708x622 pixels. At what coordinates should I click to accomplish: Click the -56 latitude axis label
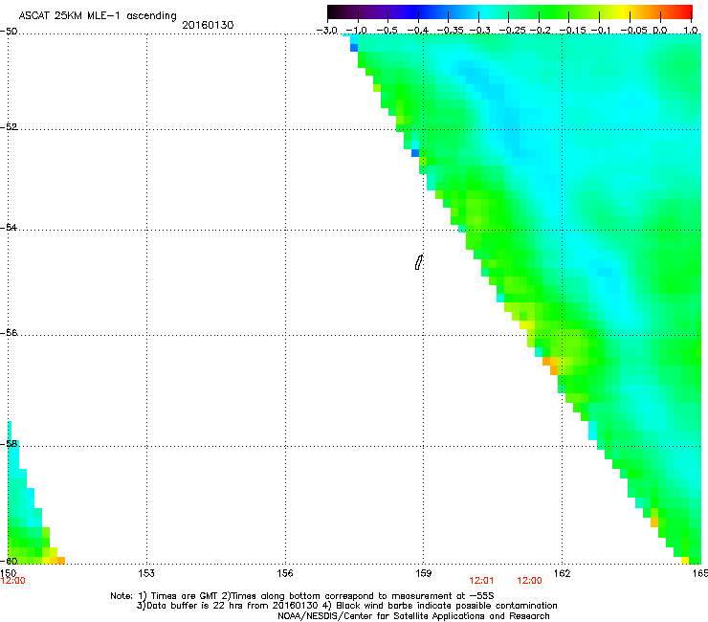[x=9, y=332]
